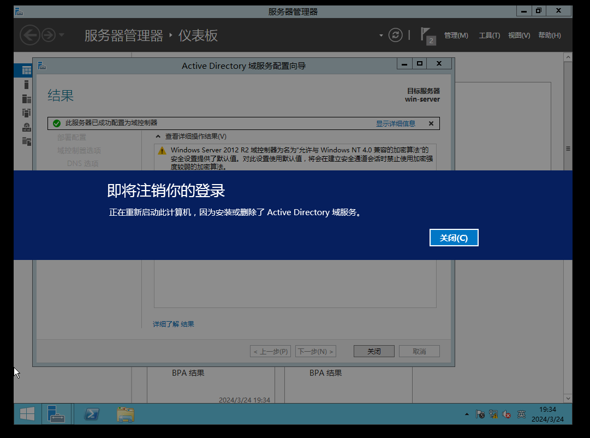The height and width of the screenshot is (438, 590).
Task: Open the dropdown arrow left of refresh icon
Action: point(381,35)
